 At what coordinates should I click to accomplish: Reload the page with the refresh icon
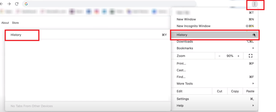(17, 4)
